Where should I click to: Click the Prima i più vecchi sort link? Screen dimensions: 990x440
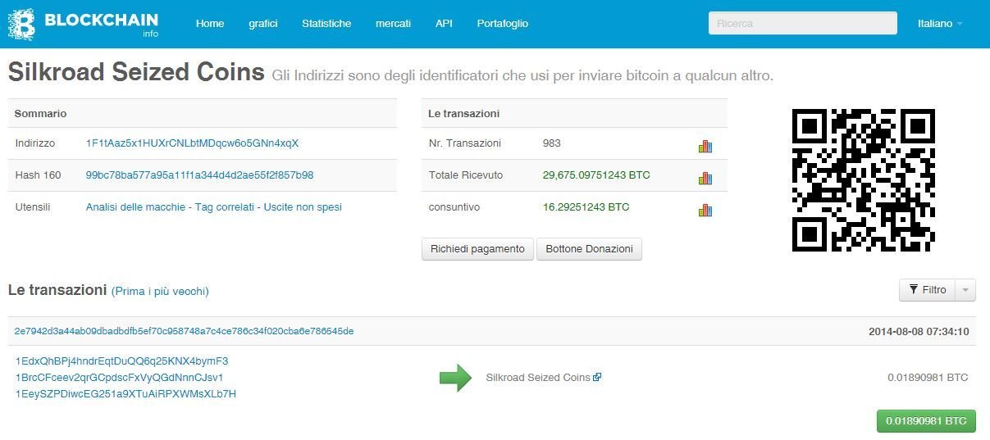pyautogui.click(x=160, y=291)
